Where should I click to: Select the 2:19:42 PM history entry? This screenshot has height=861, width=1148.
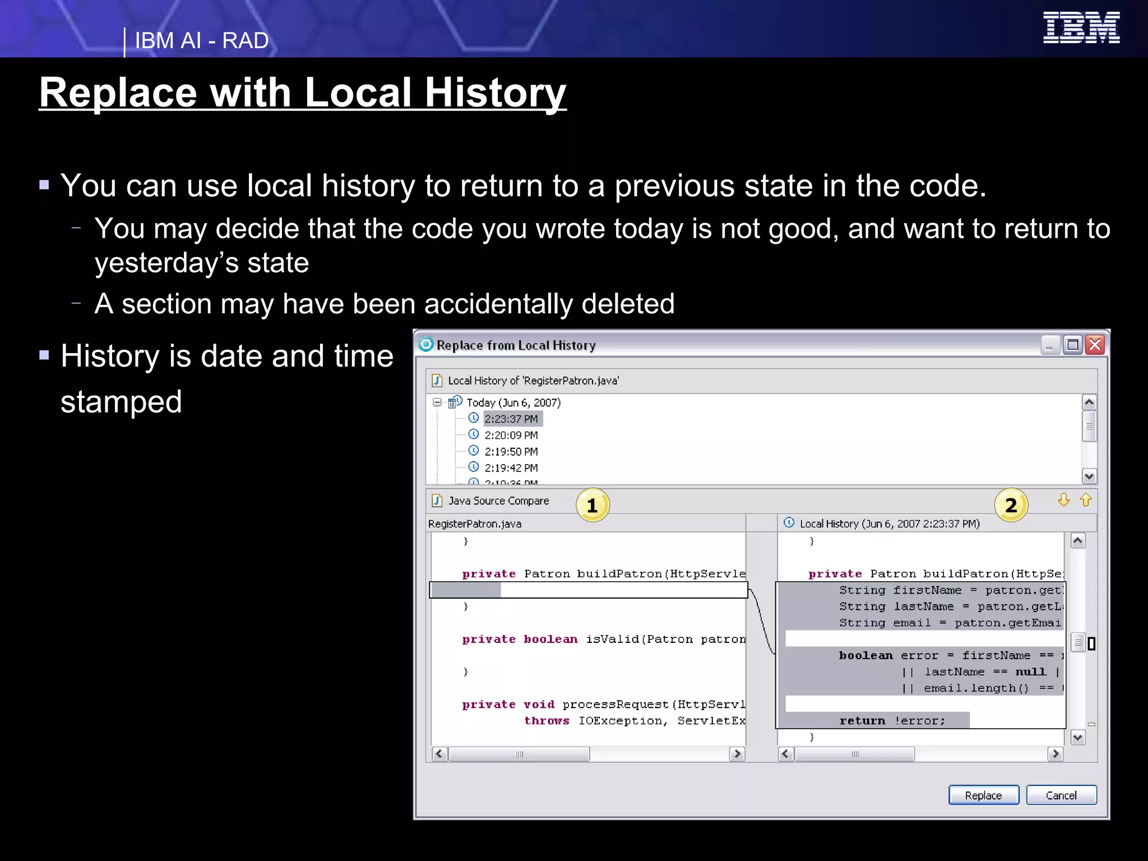click(x=511, y=467)
